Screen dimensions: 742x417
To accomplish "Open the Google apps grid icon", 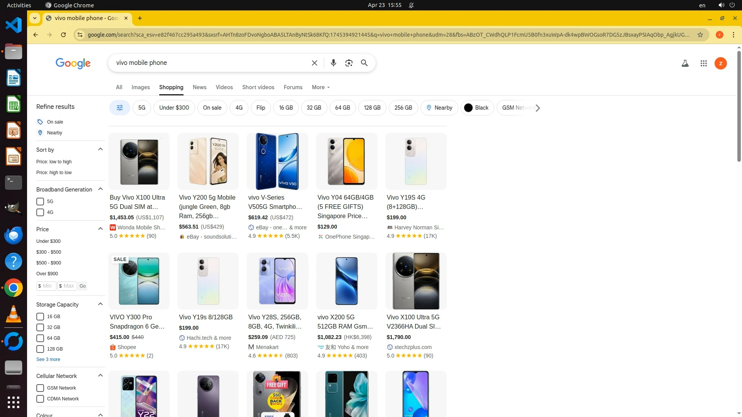I will [x=703, y=64].
